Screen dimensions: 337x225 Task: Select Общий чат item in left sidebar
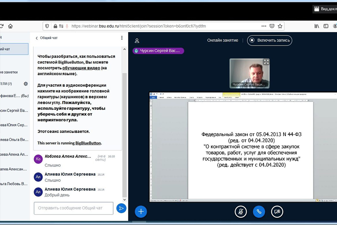[13, 49]
